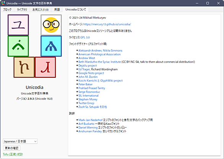Click the large Unicodia heading text

(34, 87)
